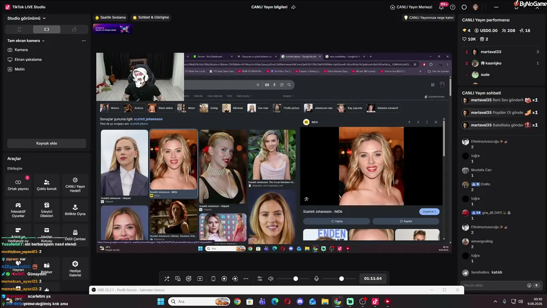
Task: Click the add-scene plus icon in the bottom toolbar
Action: (x=200, y=278)
